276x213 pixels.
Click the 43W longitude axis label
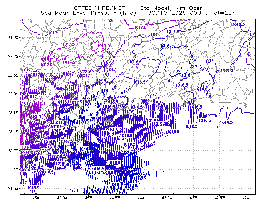pyautogui.click(x=194, y=198)
